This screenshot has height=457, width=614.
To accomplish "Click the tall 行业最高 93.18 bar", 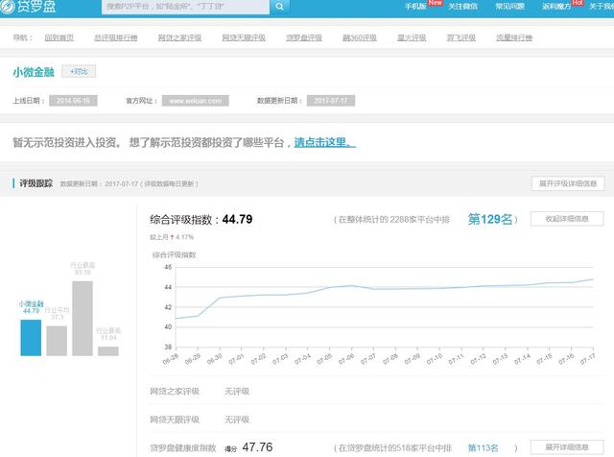I will pos(83,318).
